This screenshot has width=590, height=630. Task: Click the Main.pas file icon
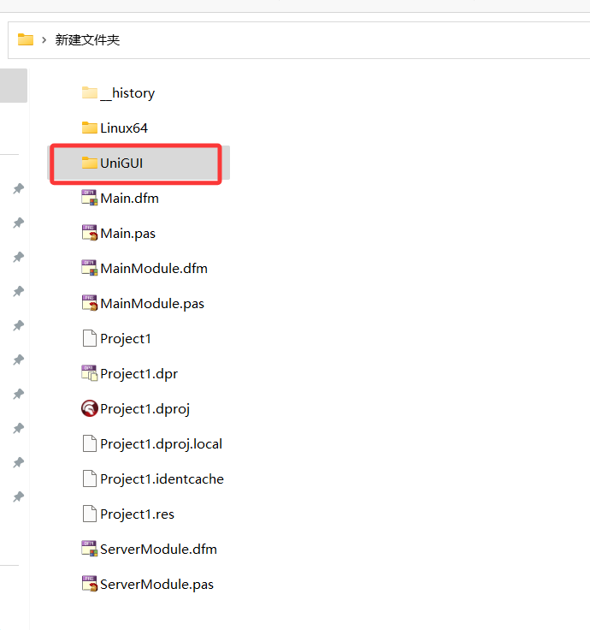[x=90, y=233]
